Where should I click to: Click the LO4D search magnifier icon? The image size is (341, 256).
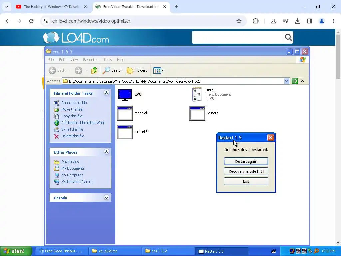click(288, 37)
